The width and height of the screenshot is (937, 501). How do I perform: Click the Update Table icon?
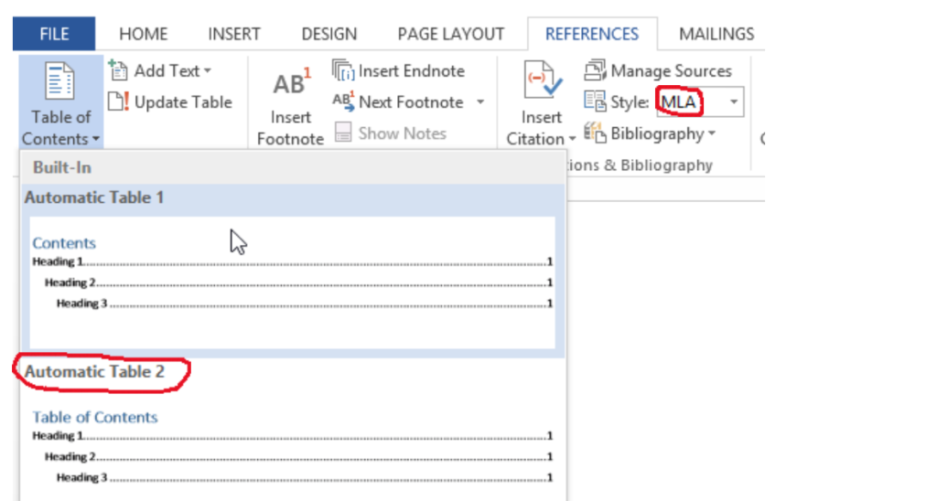(118, 102)
